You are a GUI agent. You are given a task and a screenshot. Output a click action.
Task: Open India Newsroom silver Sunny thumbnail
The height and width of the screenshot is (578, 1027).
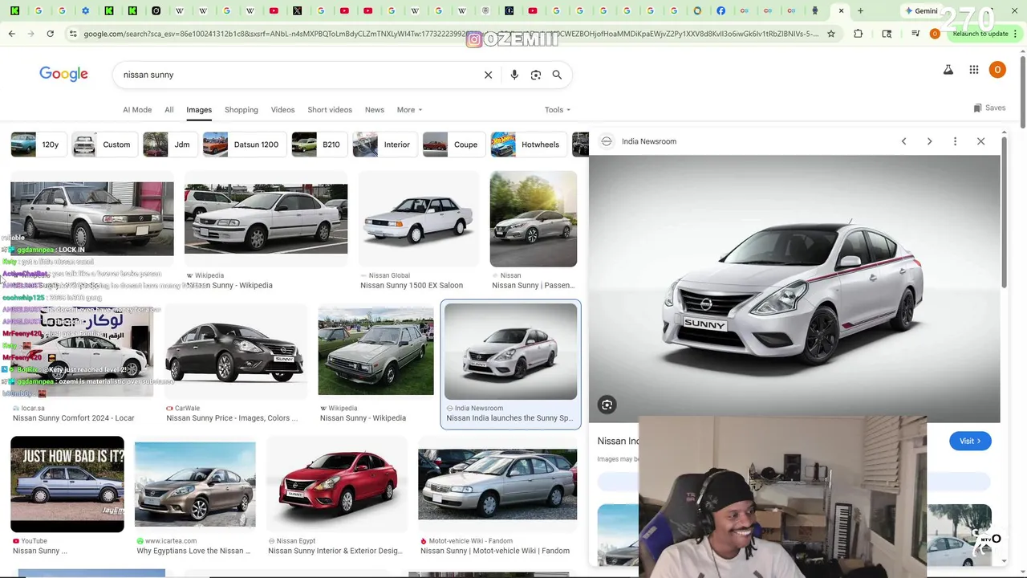pyautogui.click(x=511, y=352)
